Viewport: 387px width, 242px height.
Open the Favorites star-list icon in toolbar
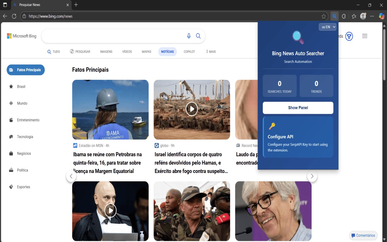tap(354, 16)
